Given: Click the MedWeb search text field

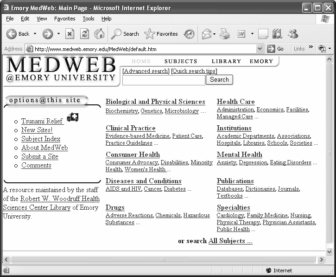Looking at the screenshot, I should coord(164,80).
